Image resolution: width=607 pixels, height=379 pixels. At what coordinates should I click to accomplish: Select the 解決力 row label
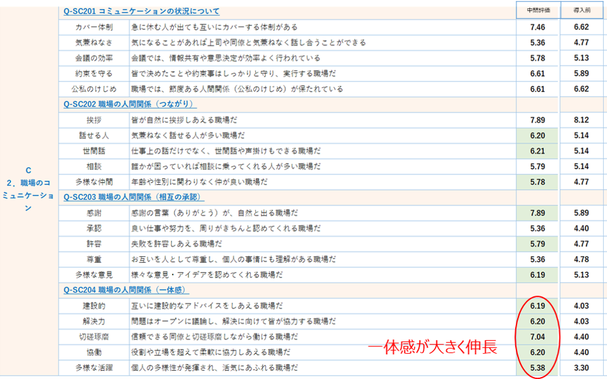coord(94,321)
